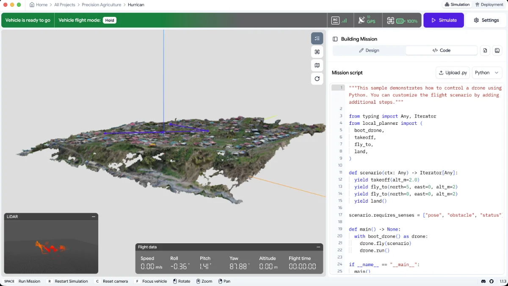Click the GPS satellite status indicator

coord(367,20)
